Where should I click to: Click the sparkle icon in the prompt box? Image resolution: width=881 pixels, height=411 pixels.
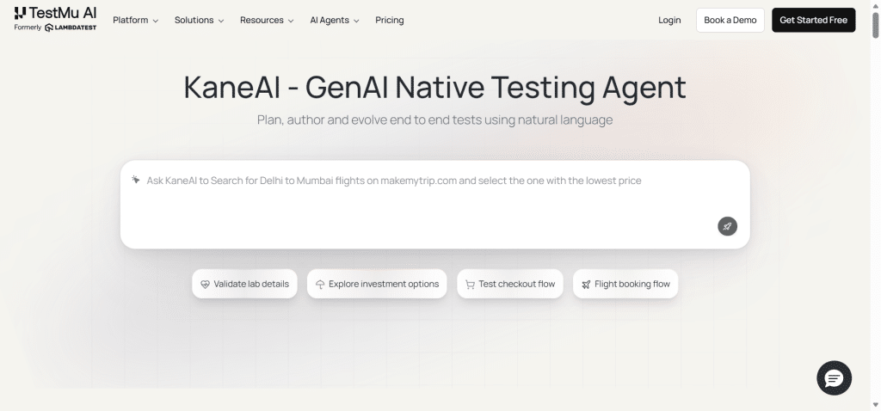(x=135, y=180)
